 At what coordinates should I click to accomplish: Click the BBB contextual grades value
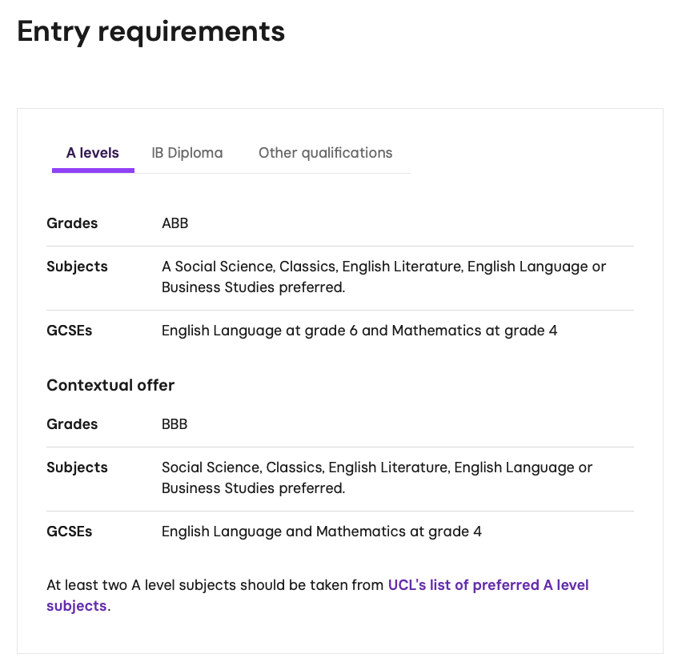[x=175, y=424]
